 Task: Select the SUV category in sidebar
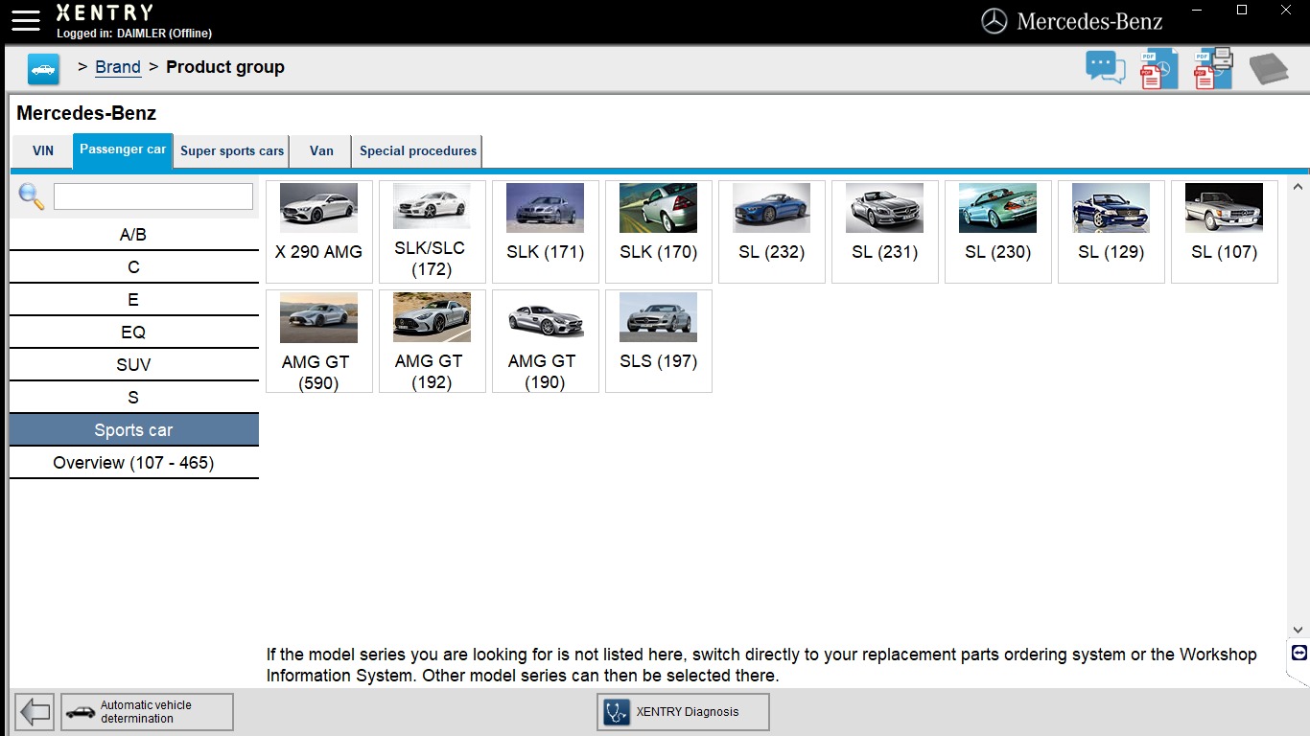(x=133, y=365)
